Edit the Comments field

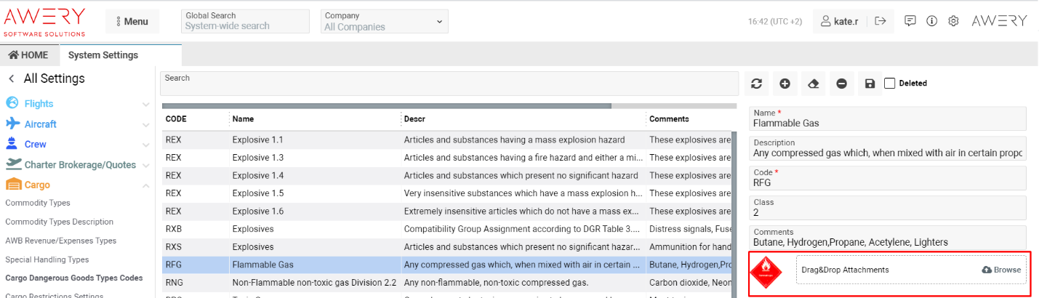[887, 238]
